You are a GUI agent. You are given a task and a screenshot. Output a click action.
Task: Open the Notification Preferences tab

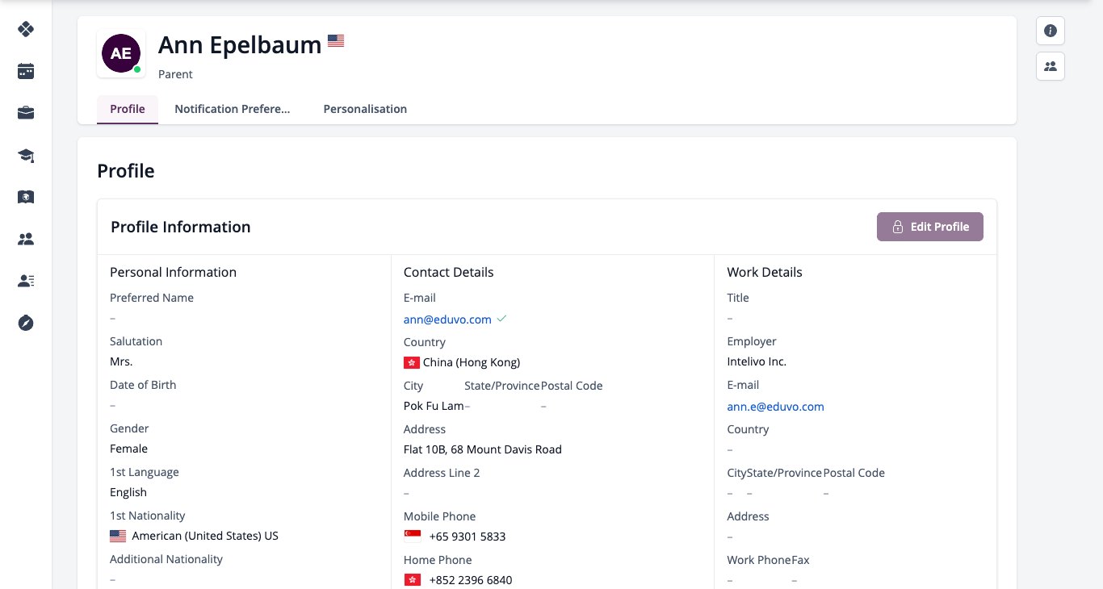tap(233, 109)
